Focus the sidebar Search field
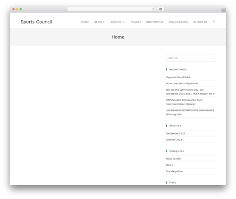 click(x=191, y=58)
